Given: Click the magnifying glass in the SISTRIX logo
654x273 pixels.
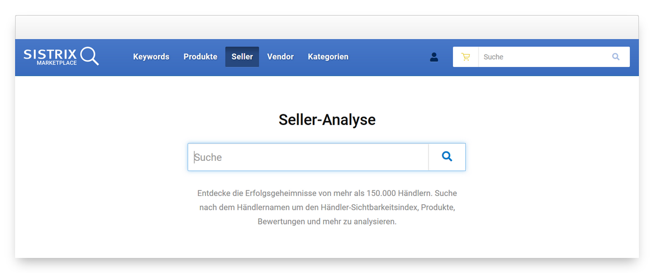Looking at the screenshot, I should (89, 56).
